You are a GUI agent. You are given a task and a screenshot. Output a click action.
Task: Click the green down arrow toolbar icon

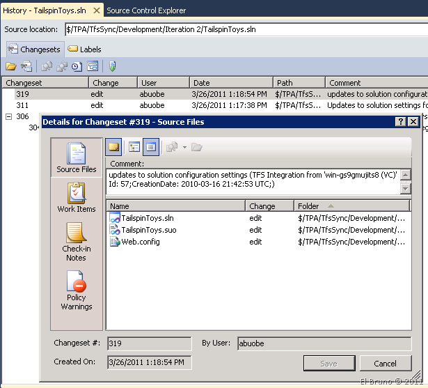click(112, 67)
